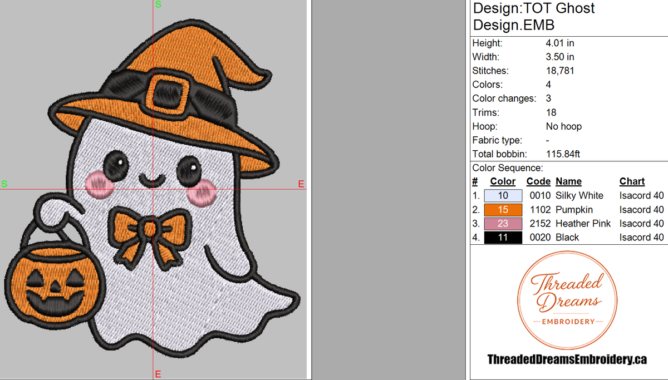Click the 'Heather Pink' thread name
This screenshot has height=380, width=668.
[583, 224]
